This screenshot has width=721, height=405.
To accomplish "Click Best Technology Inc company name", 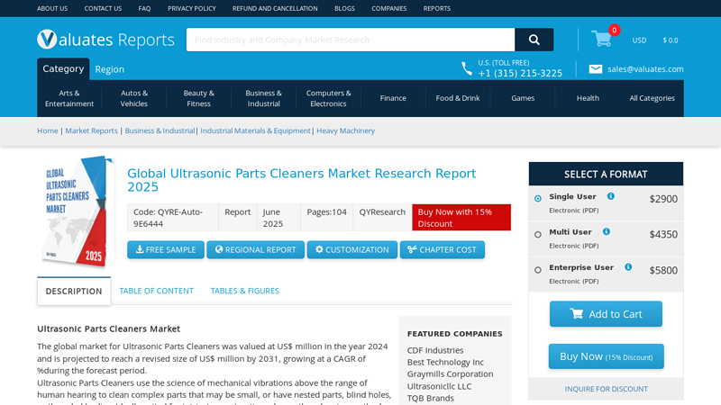I will point(445,363).
